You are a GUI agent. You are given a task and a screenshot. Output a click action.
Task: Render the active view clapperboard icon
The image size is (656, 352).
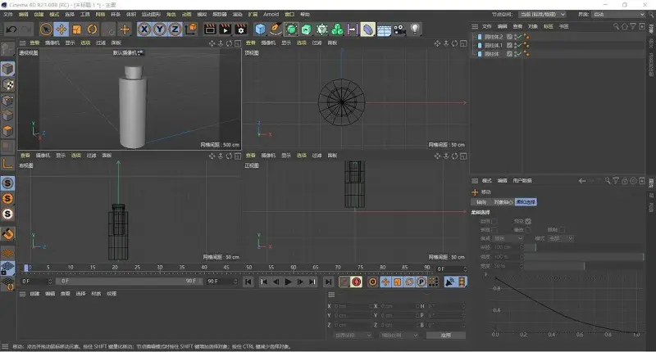coord(210,29)
